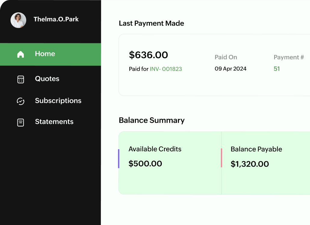Select the Balance Payable card
This screenshot has height=225, width=310.
[265, 162]
